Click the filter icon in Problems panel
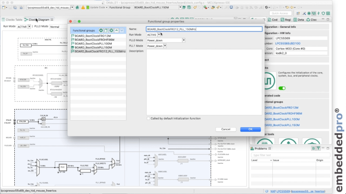 319,148
